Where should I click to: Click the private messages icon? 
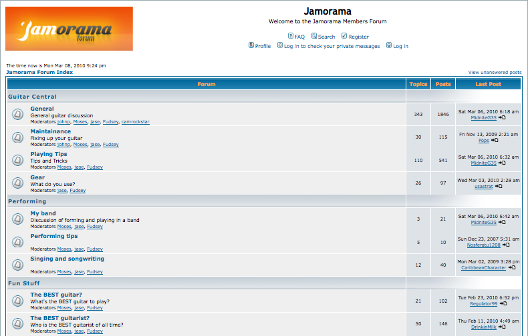(x=280, y=45)
